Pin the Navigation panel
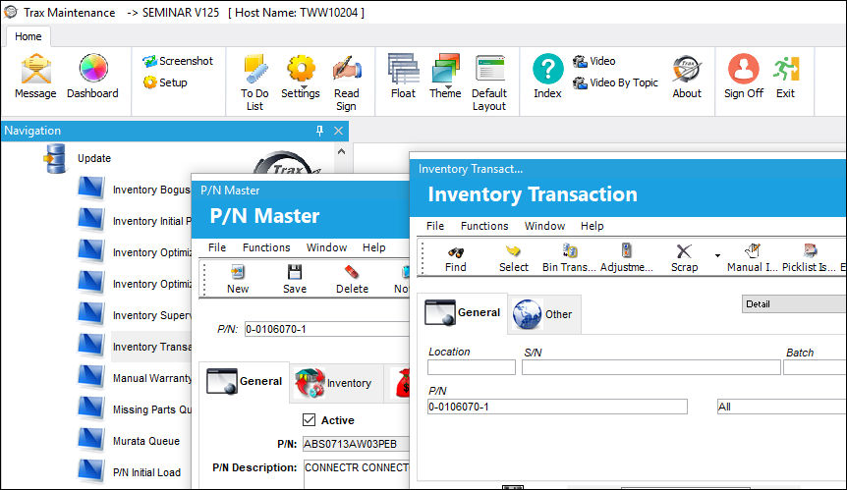 [319, 131]
